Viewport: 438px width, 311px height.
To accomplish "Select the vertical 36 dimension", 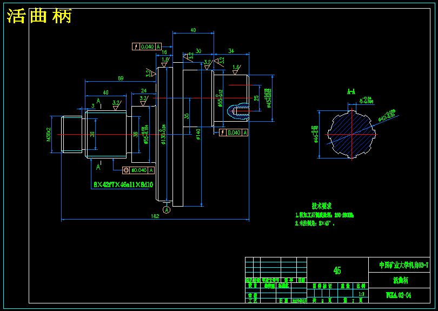I will [136, 134].
